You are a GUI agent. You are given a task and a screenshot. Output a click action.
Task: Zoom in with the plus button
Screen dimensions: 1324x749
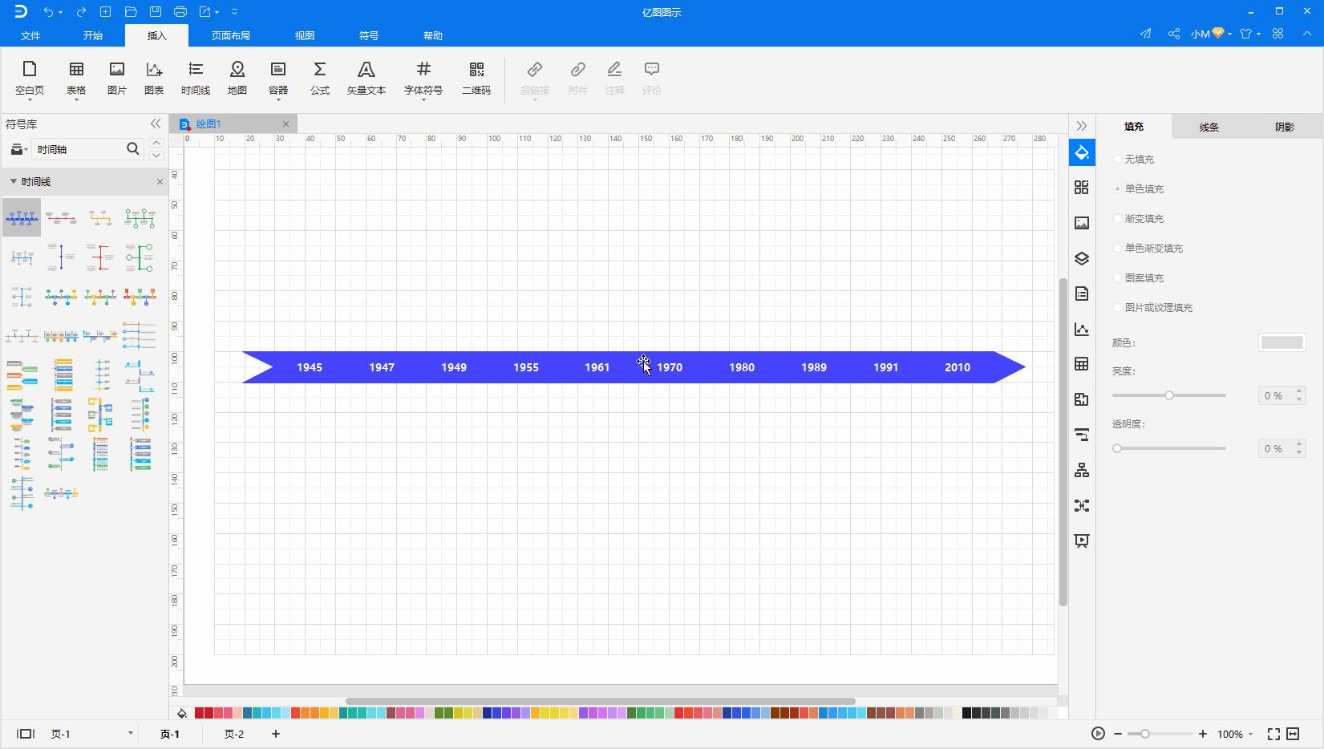1203,734
